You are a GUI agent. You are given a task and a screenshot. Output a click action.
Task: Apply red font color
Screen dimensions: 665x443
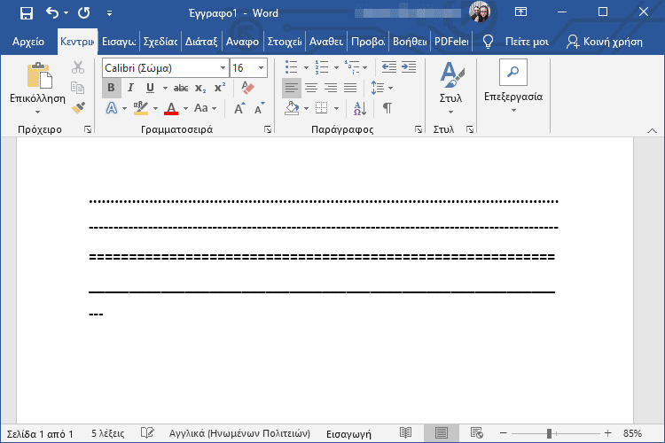(171, 108)
